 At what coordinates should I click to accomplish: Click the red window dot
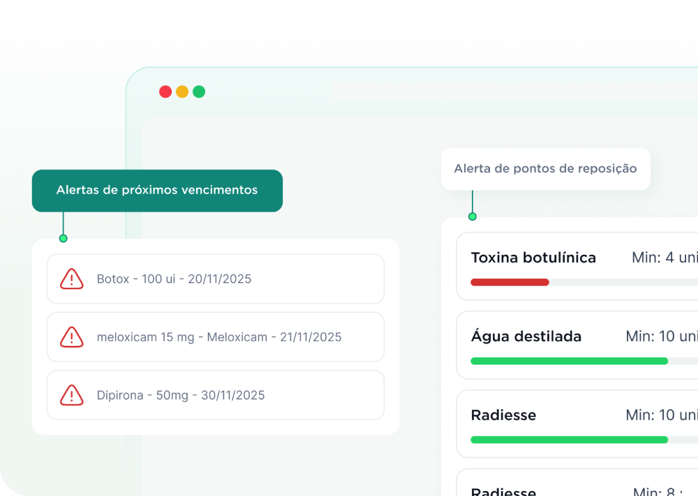click(x=165, y=92)
